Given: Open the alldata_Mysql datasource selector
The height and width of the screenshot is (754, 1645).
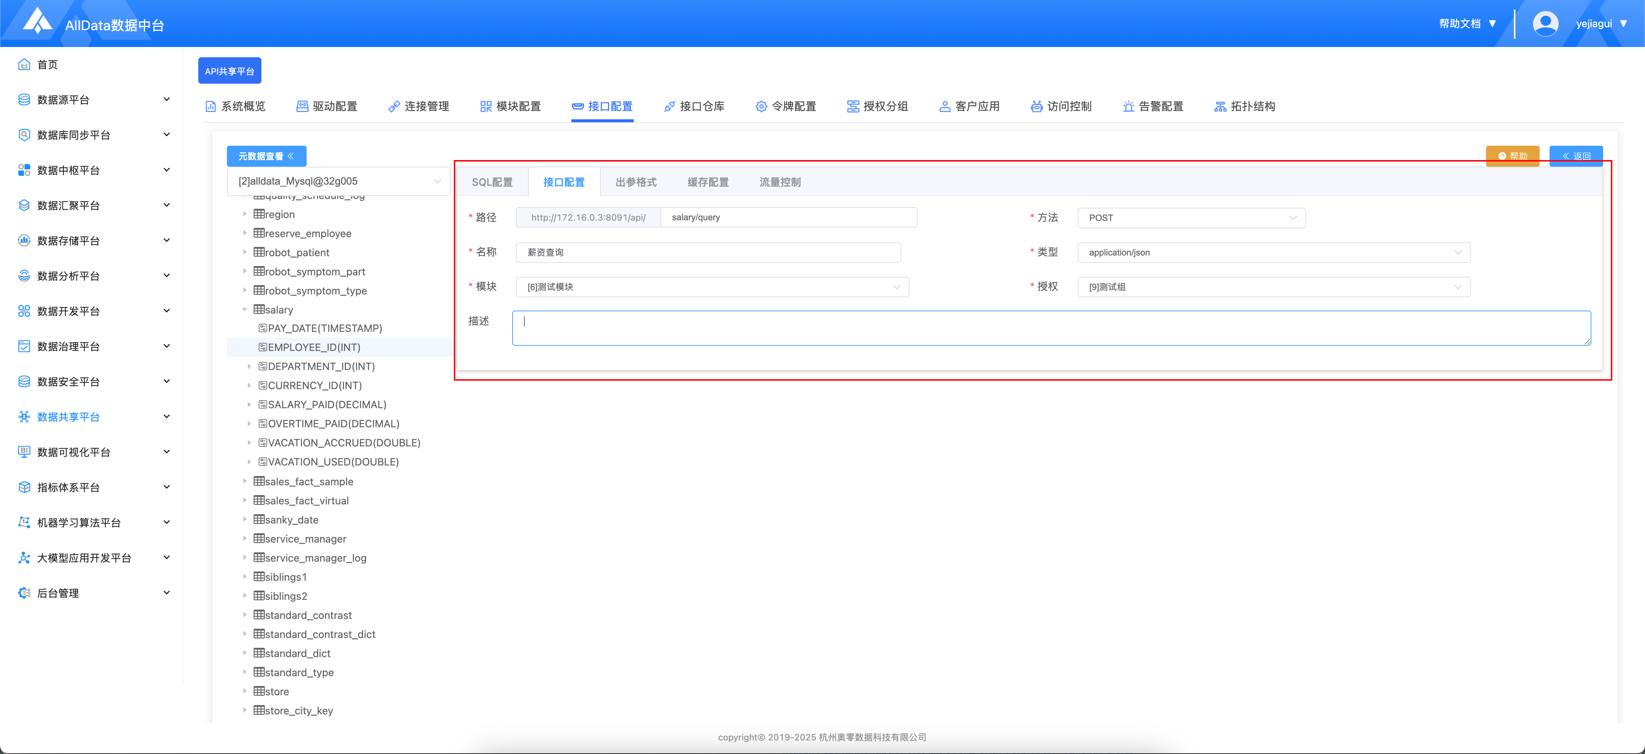Looking at the screenshot, I should click(339, 181).
